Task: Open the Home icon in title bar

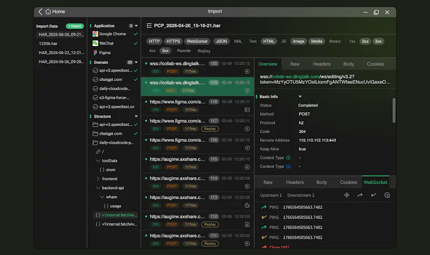Action: coord(48,11)
